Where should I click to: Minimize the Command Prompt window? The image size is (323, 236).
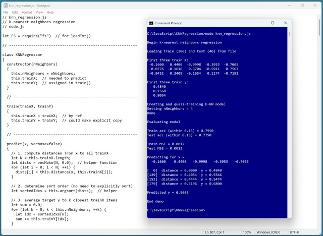260,23
